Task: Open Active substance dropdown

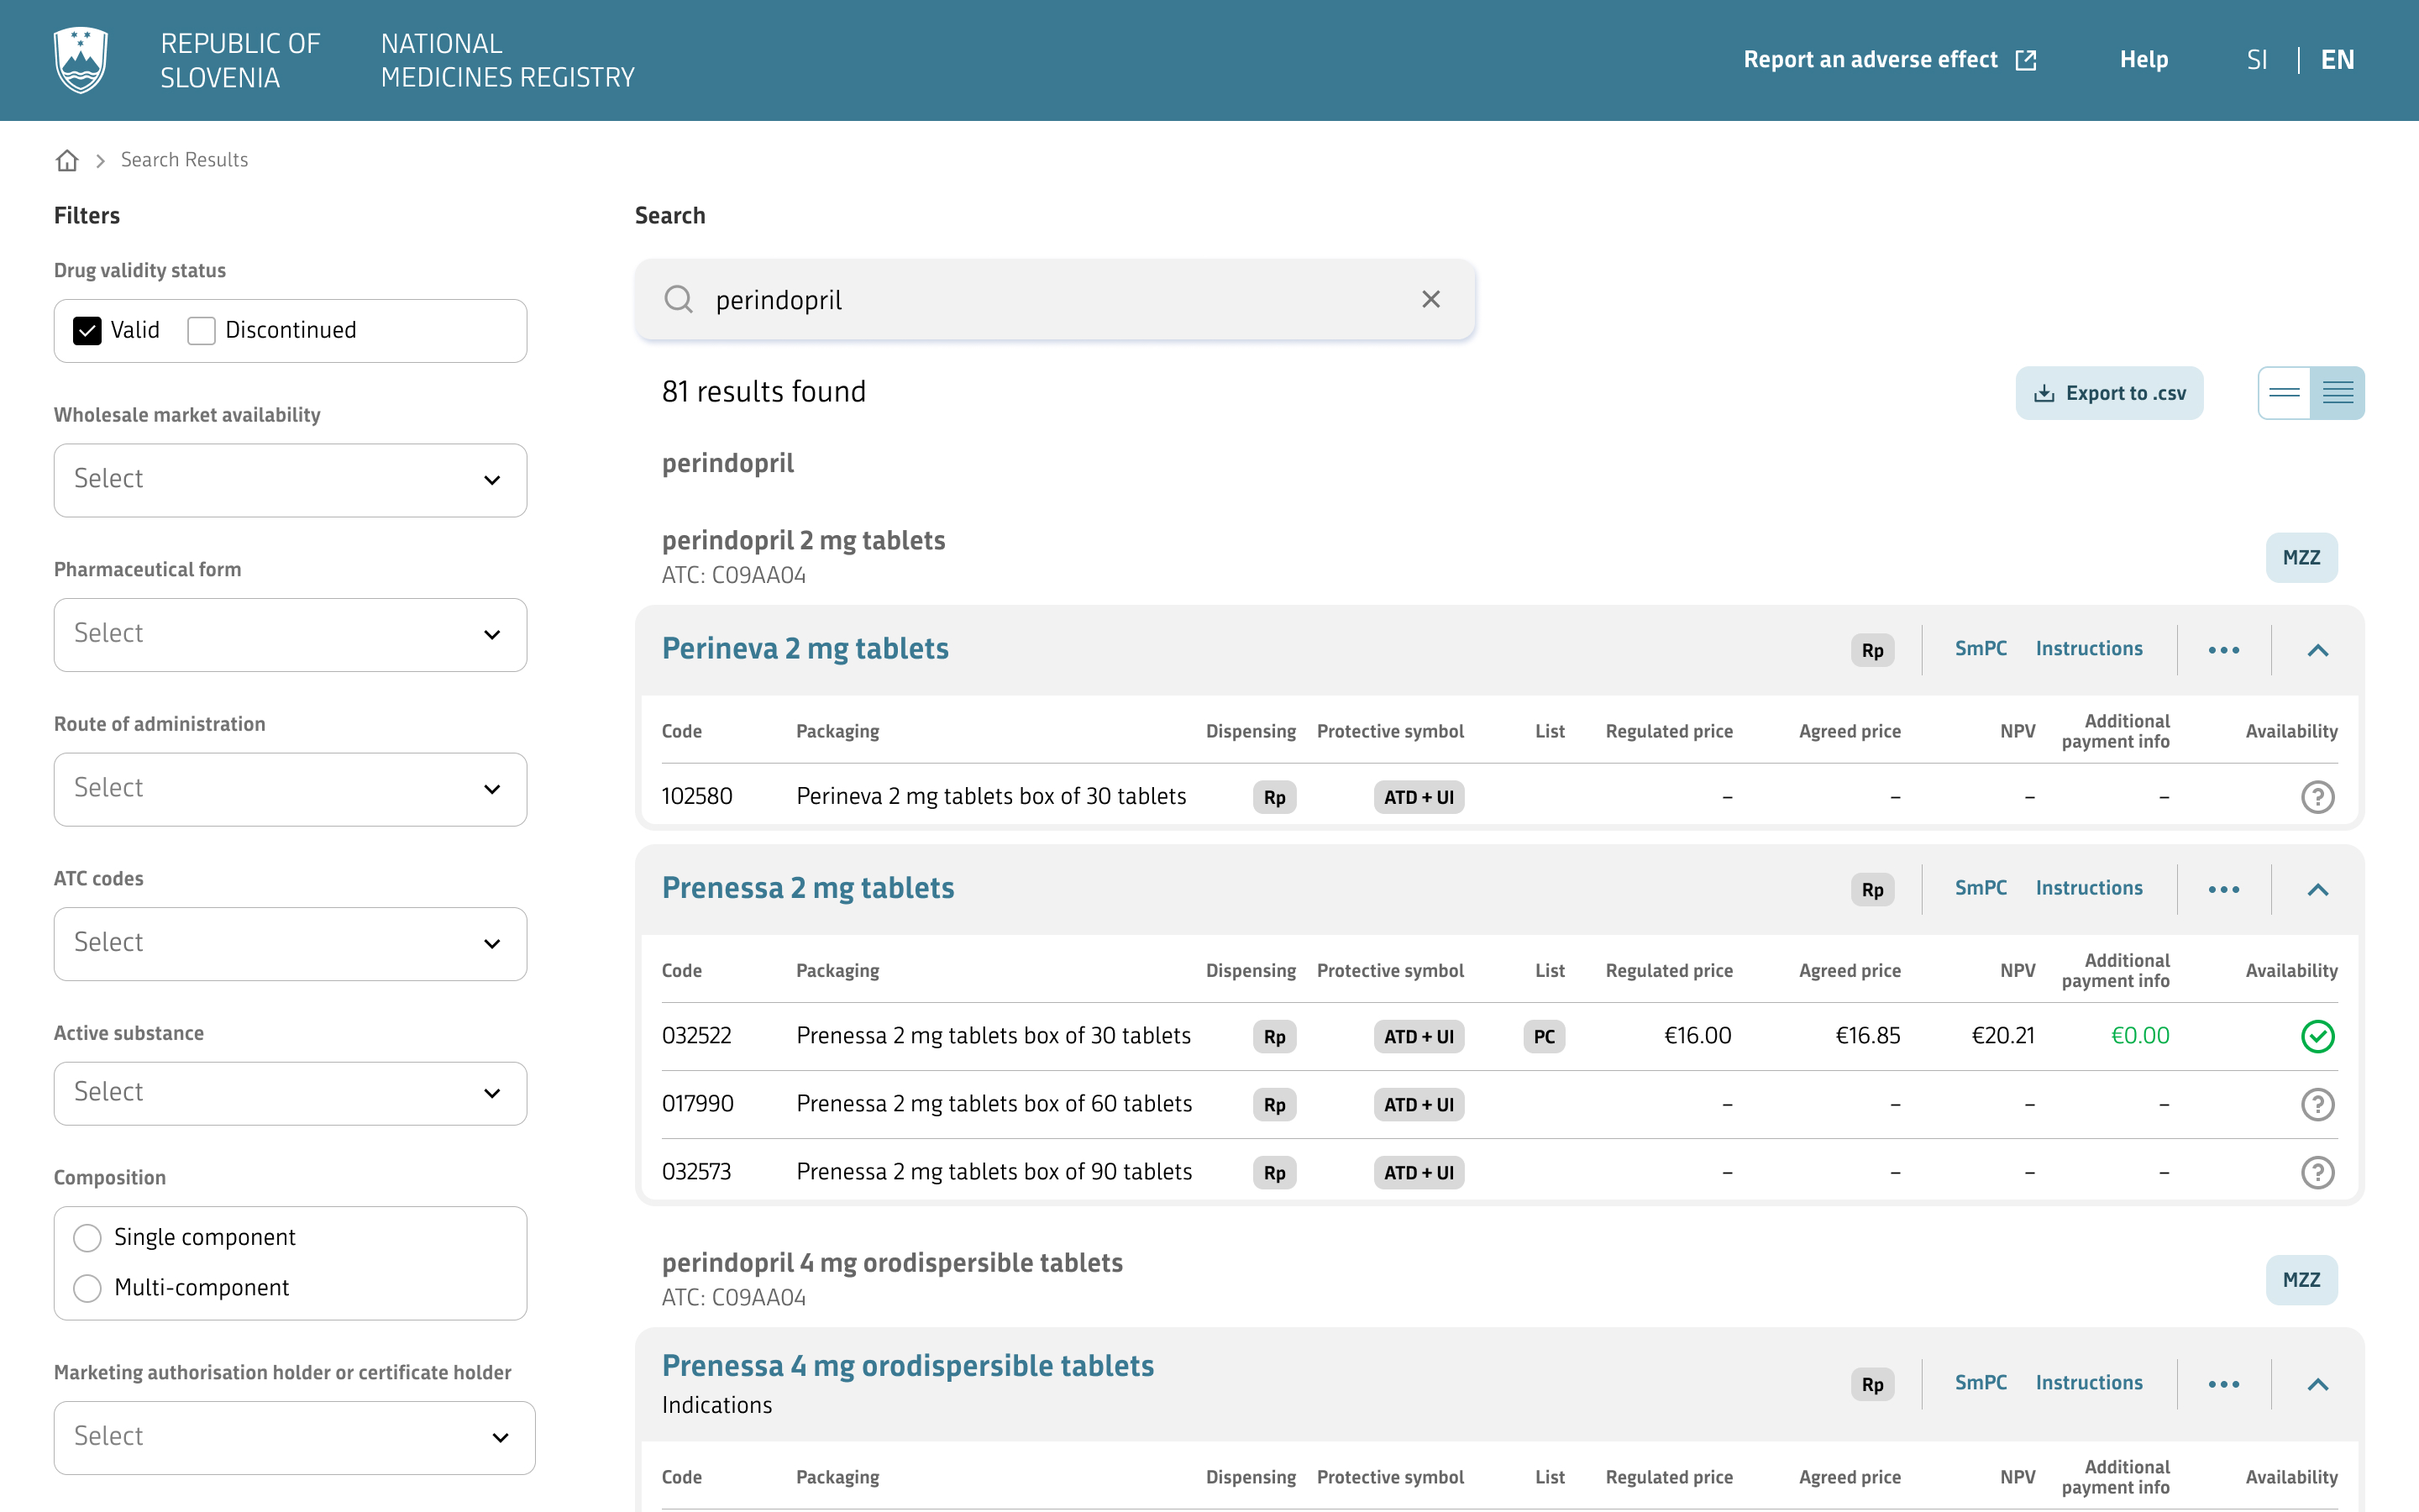Action: 290,1093
